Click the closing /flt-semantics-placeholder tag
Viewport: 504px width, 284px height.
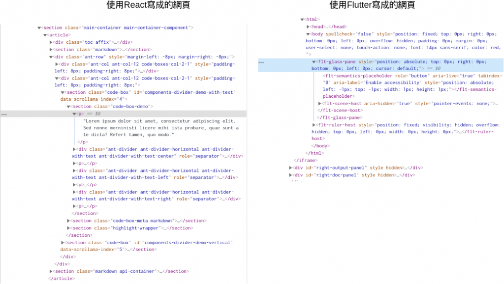click(410, 93)
